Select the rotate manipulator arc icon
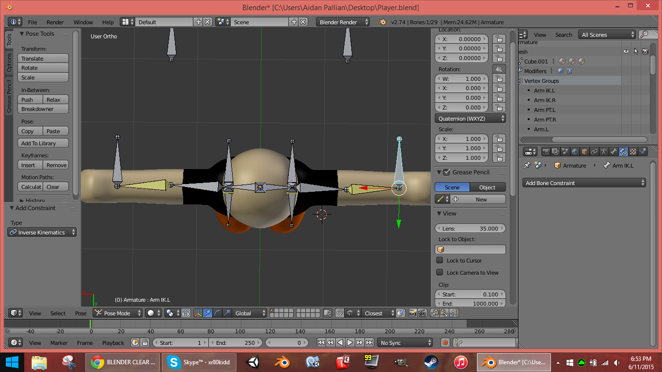The width and height of the screenshot is (662, 372). click(217, 313)
